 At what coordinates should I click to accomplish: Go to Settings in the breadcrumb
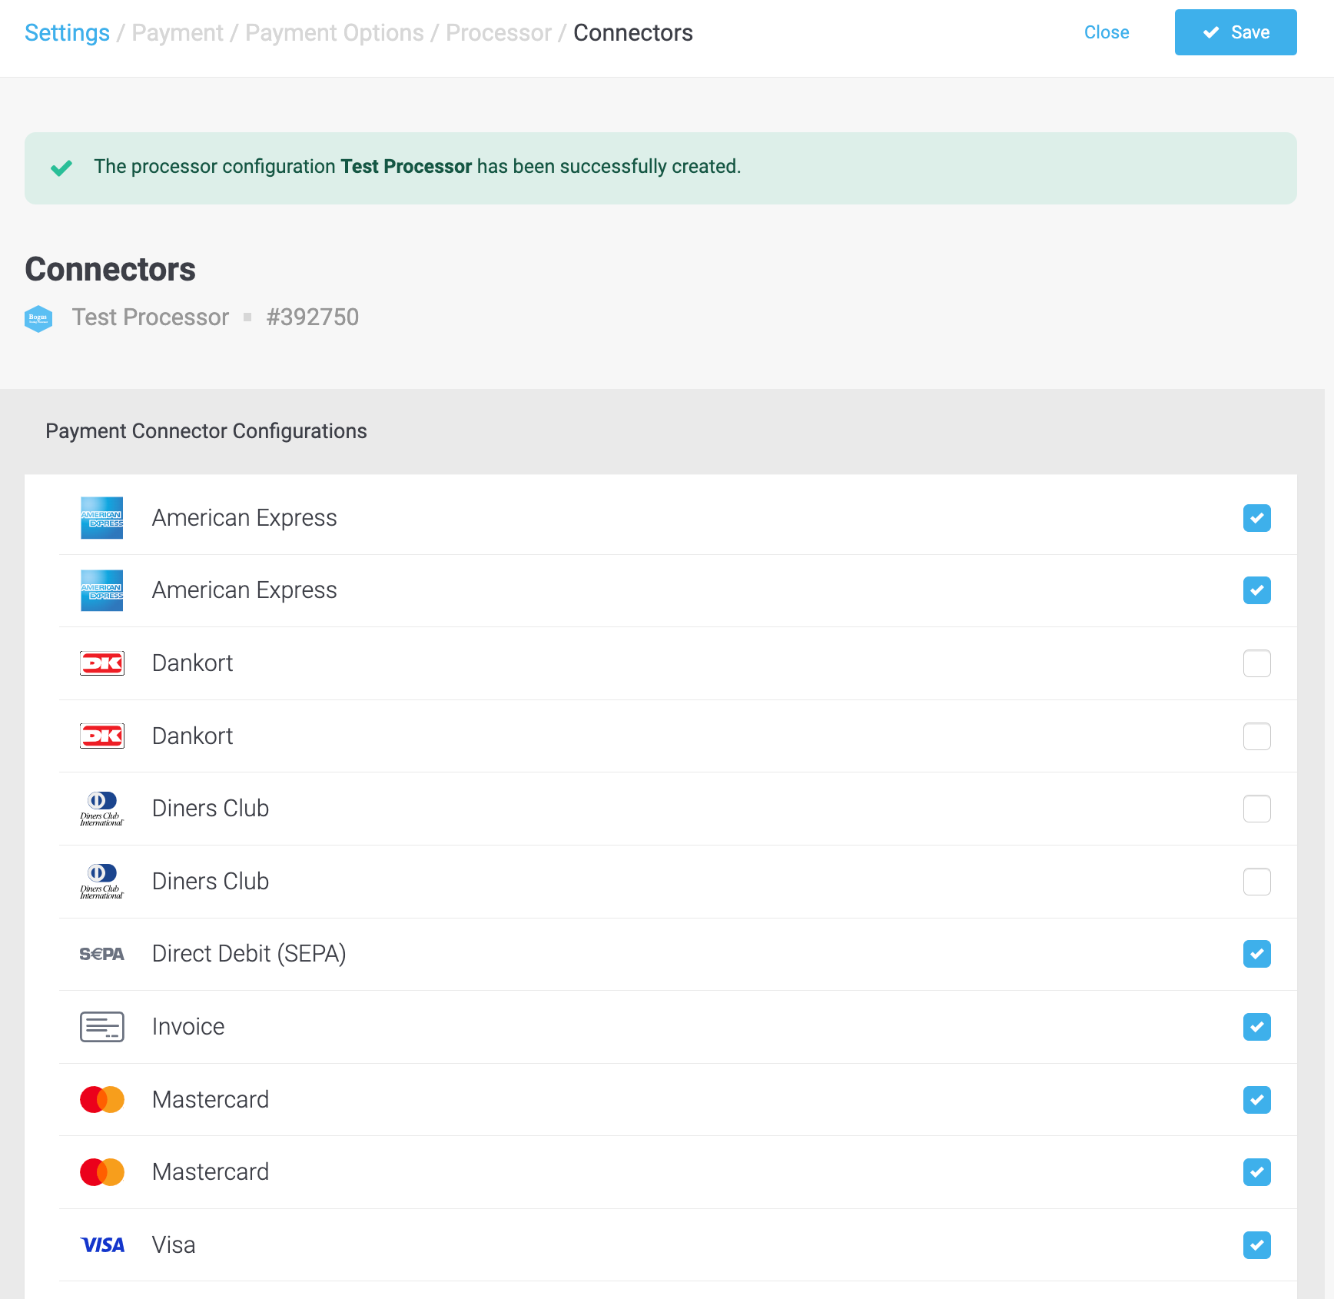tap(67, 33)
